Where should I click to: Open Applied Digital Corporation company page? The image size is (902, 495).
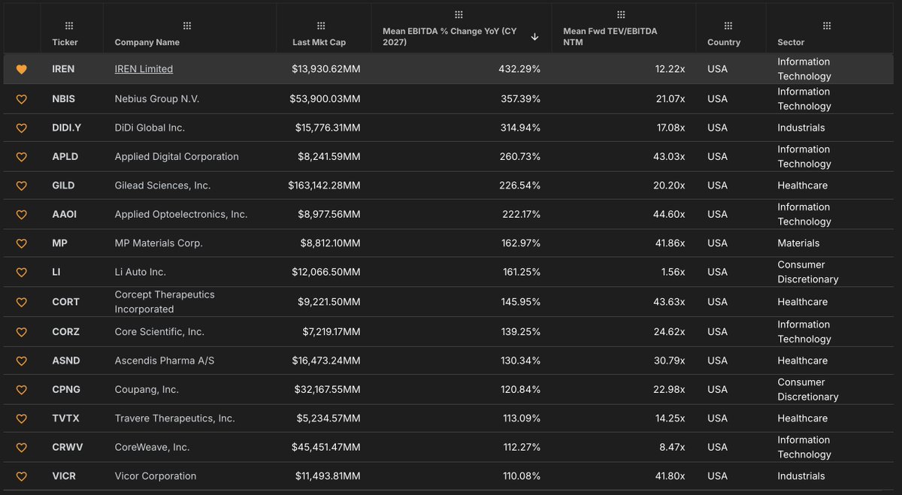tap(177, 157)
